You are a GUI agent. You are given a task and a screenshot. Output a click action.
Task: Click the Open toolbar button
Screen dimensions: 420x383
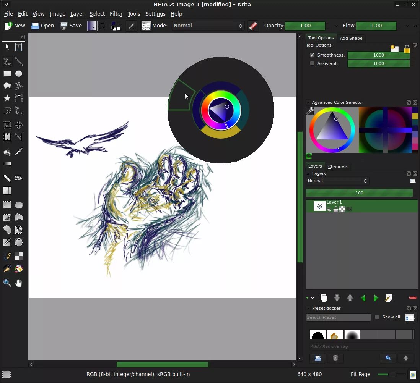(x=42, y=26)
